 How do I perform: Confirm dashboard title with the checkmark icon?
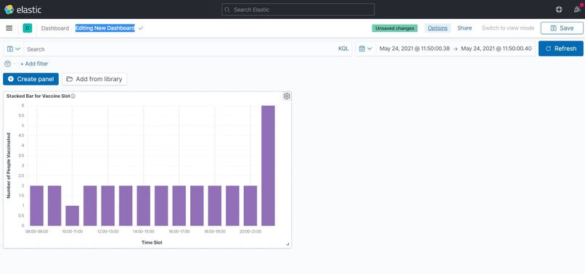click(141, 28)
